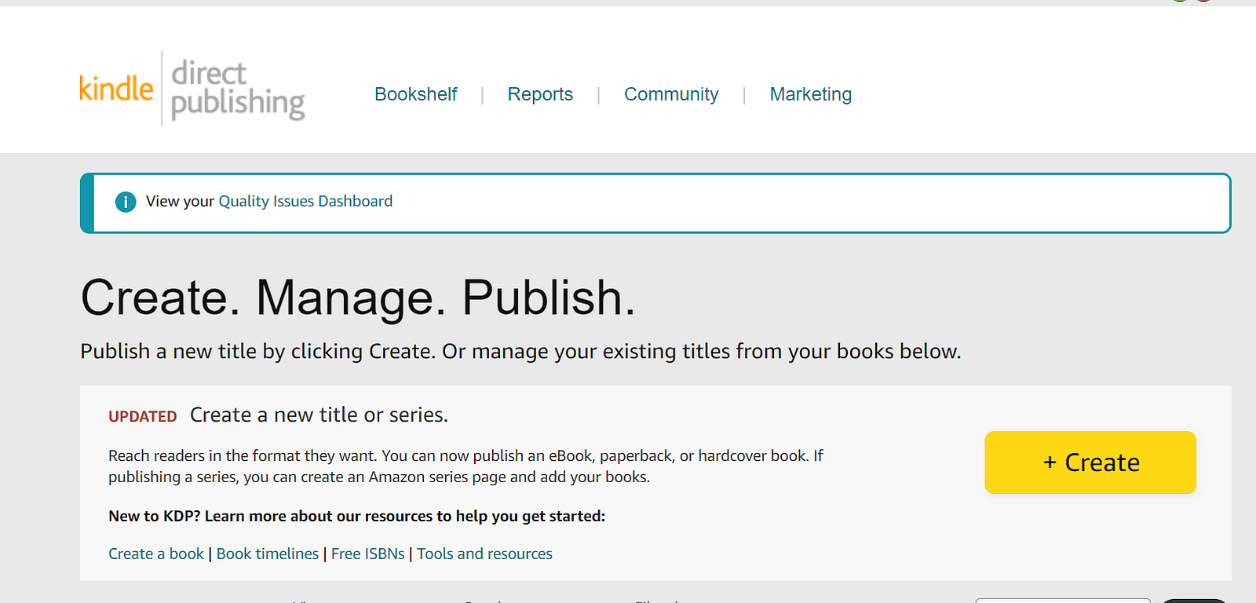
Task: Open the Quality Issues Dashboard link
Action: tap(305, 201)
